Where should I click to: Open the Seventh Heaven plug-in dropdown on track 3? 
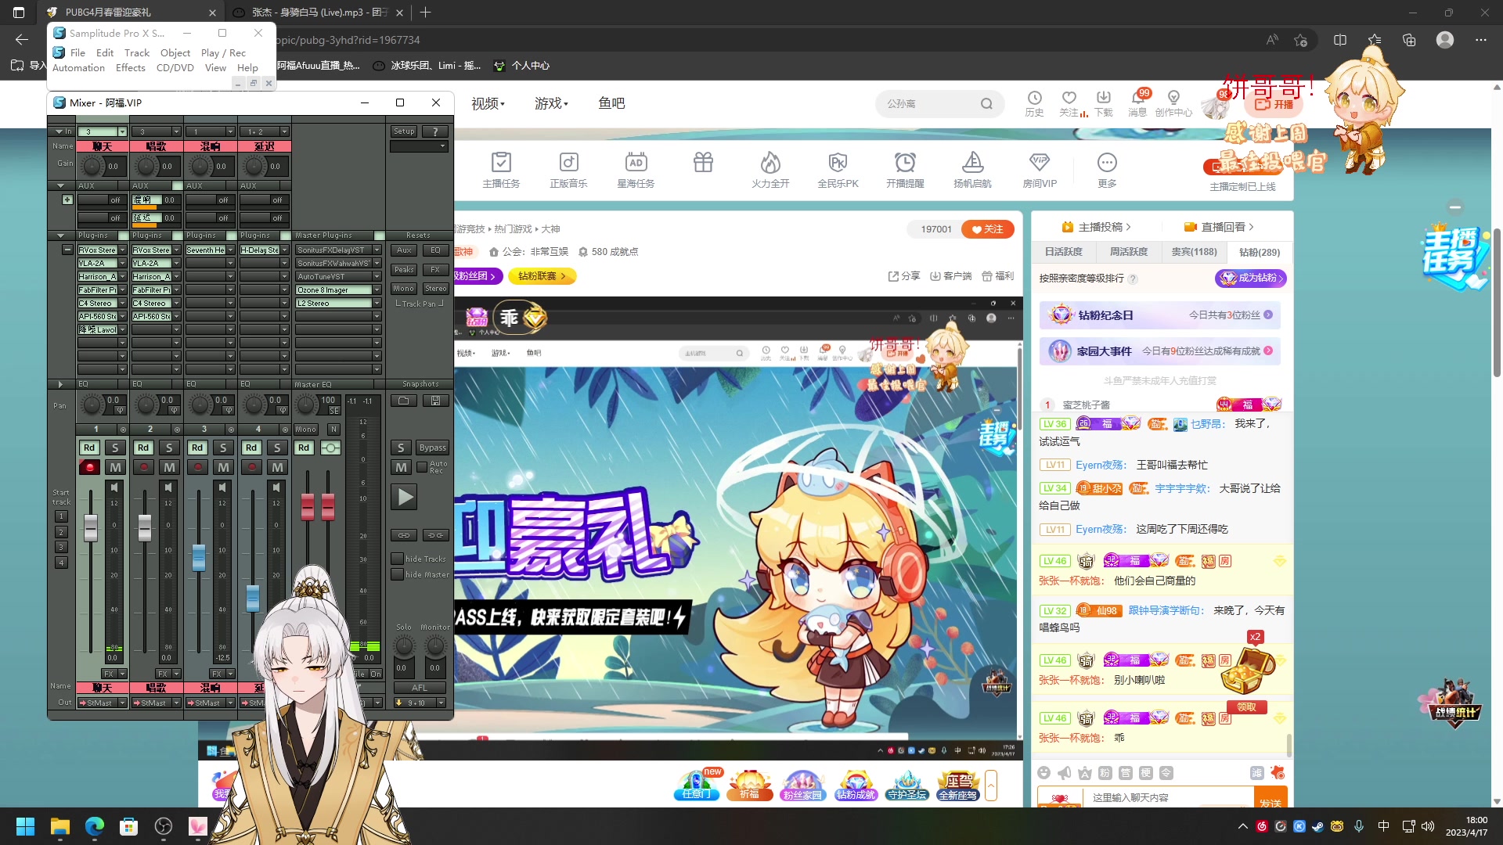(230, 250)
